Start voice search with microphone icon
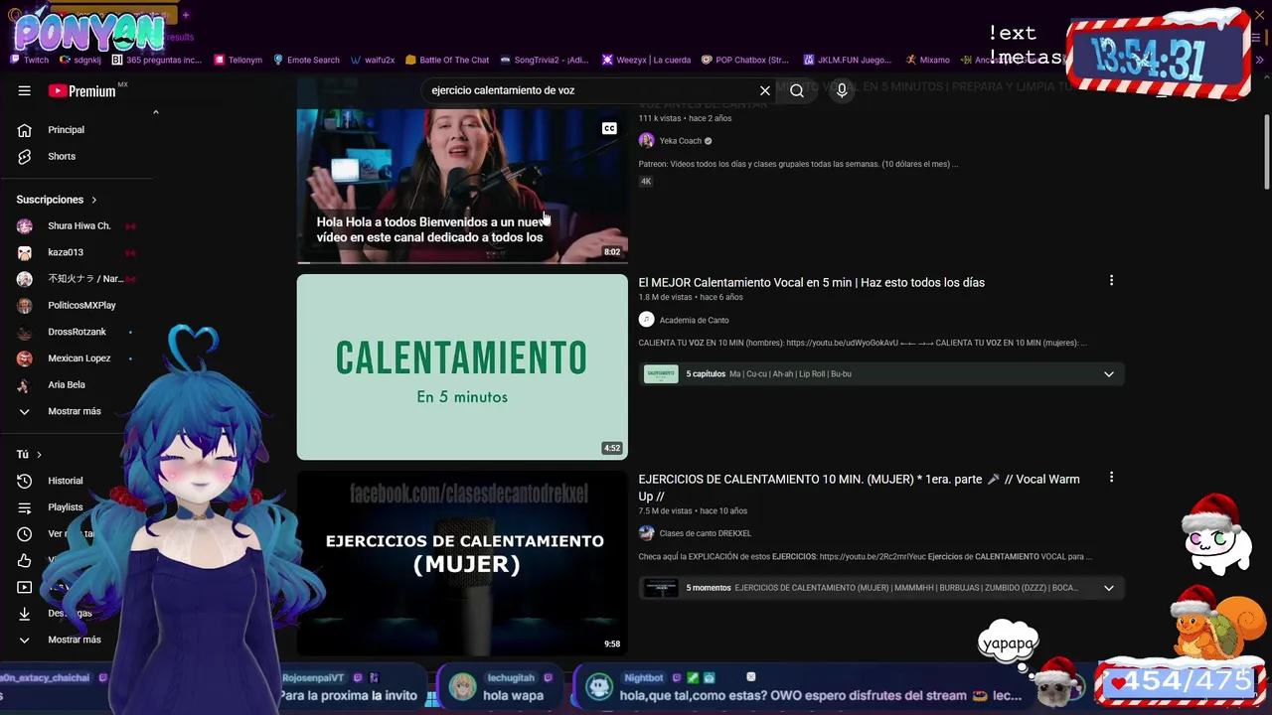1272x715 pixels. [842, 90]
